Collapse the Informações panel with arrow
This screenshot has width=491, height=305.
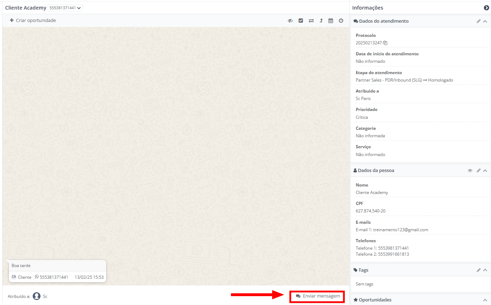(x=486, y=8)
